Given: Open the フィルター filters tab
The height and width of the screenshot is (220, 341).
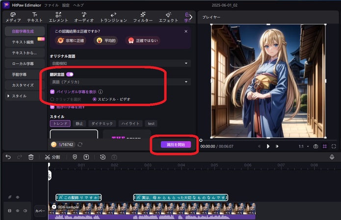Looking at the screenshot, I should 143,17.
